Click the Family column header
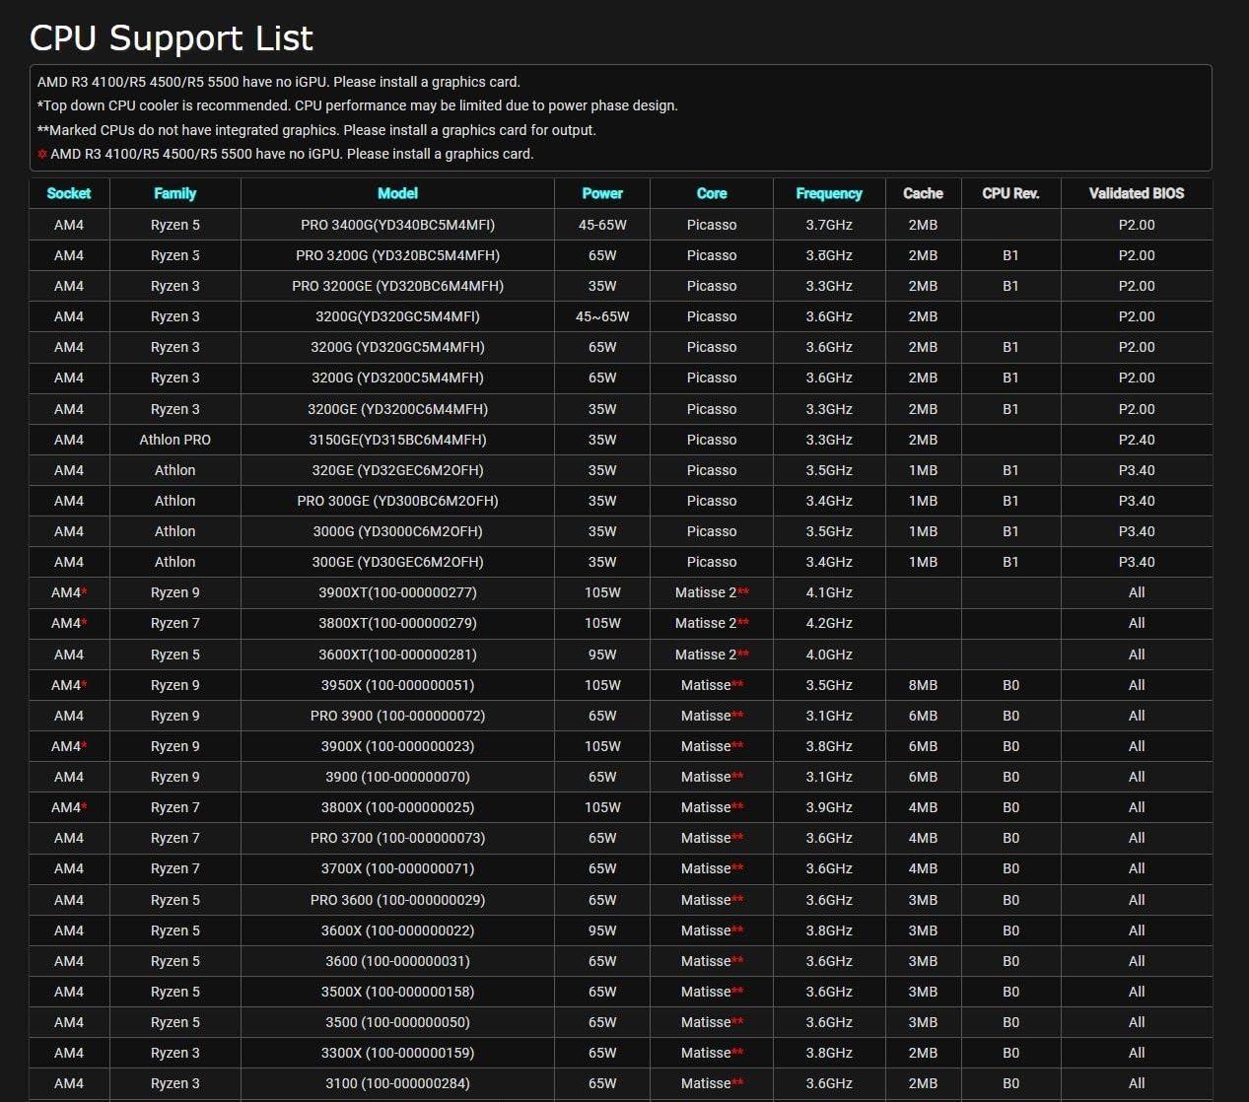 [174, 193]
